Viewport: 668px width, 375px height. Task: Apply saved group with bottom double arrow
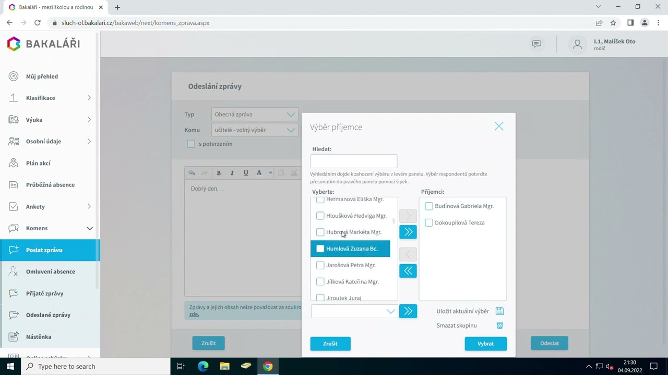coord(408,311)
